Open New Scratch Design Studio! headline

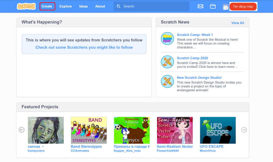pyautogui.click(x=199, y=78)
